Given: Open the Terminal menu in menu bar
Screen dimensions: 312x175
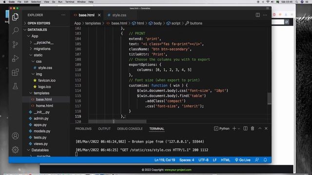Looking at the screenshot, I should click(x=70, y=2).
